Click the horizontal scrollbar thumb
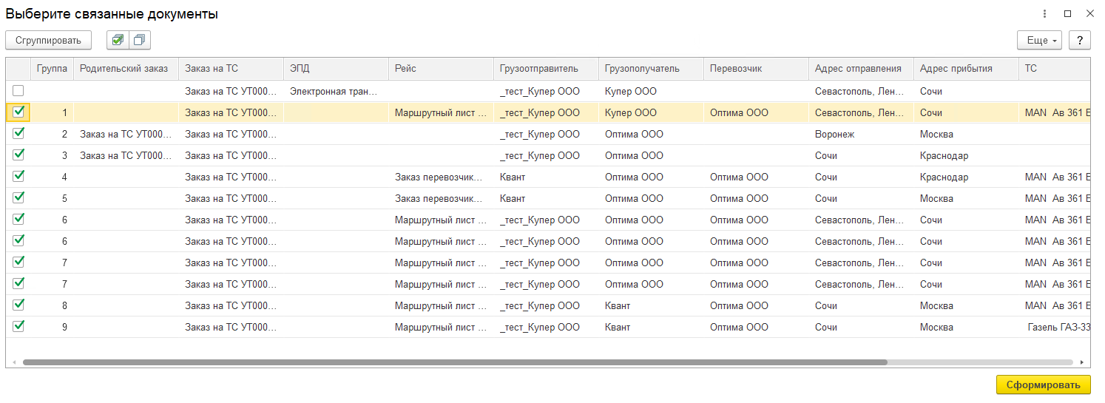Viewport: 1105px width, 403px height. click(454, 362)
